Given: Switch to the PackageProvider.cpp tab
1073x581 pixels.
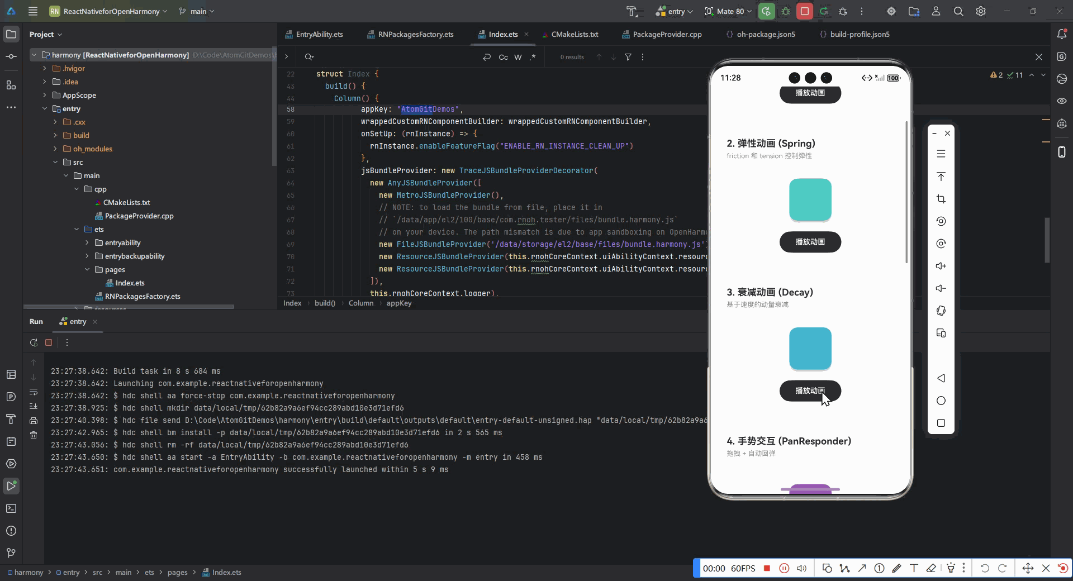Looking at the screenshot, I should pos(662,34).
